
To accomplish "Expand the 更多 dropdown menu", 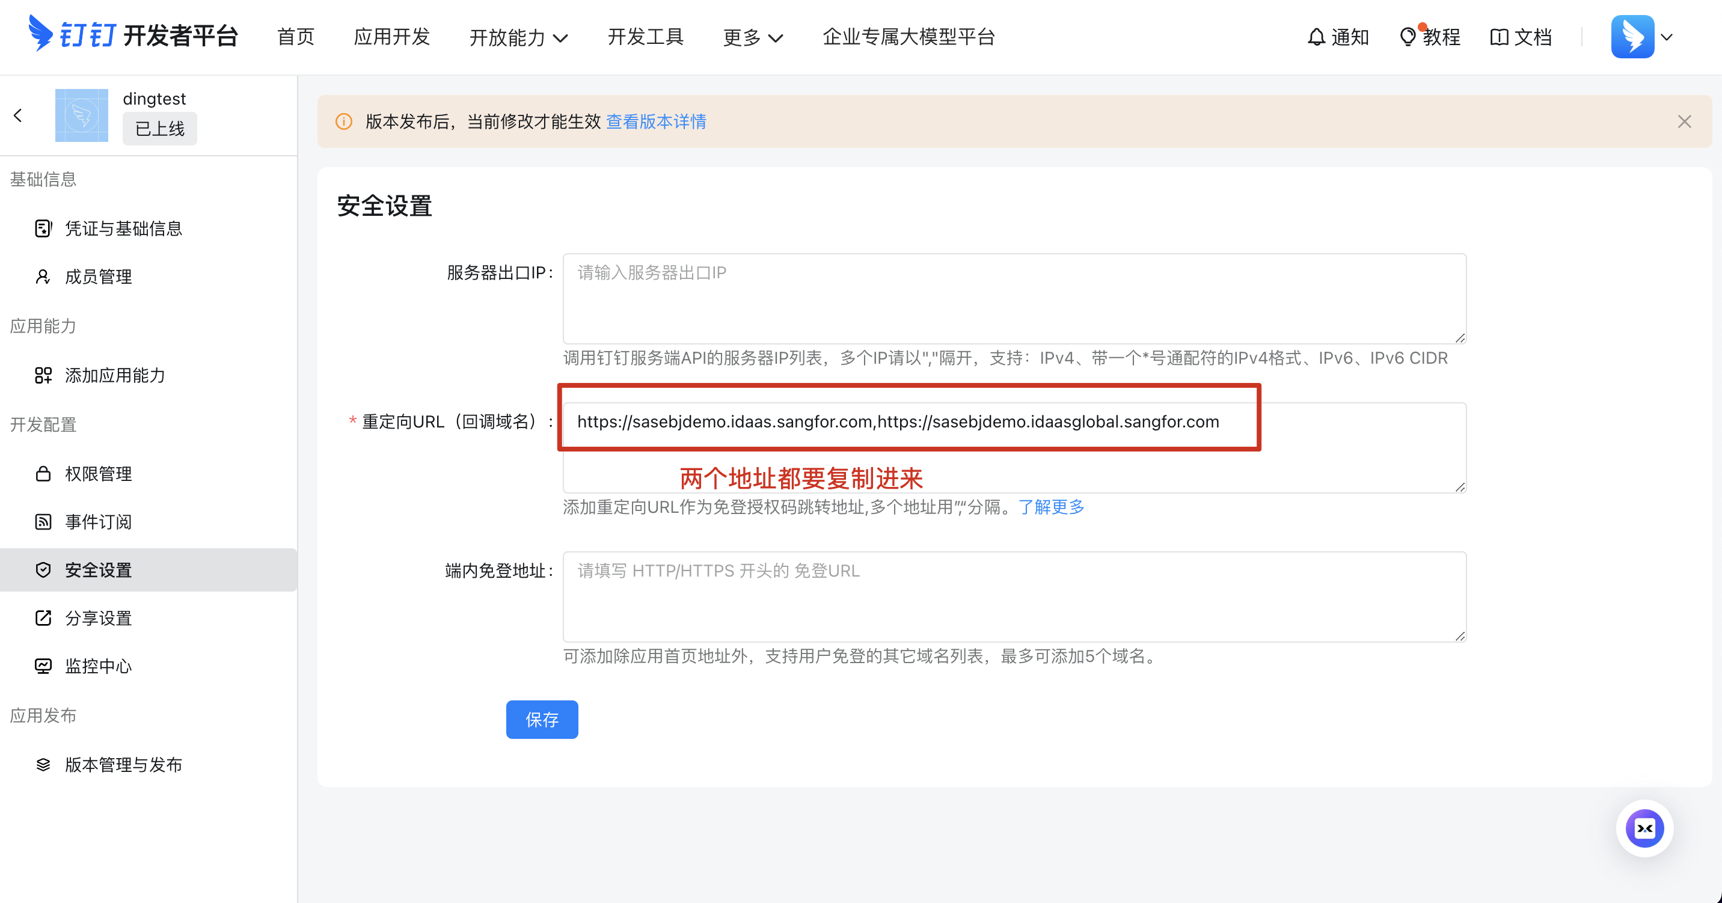I will coord(752,37).
